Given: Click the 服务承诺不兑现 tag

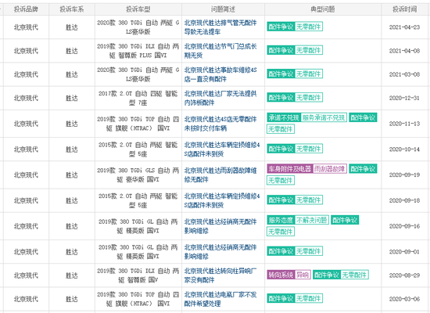Looking at the screenshot, I should click(324, 117).
